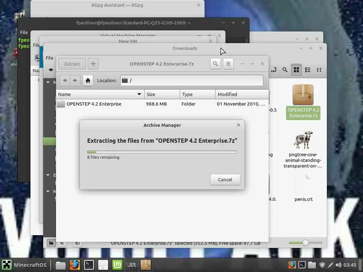Screen dimensions: 363x272
Task: Switch to Virtual Machine Manager taskbar item
Action: [131, 265]
